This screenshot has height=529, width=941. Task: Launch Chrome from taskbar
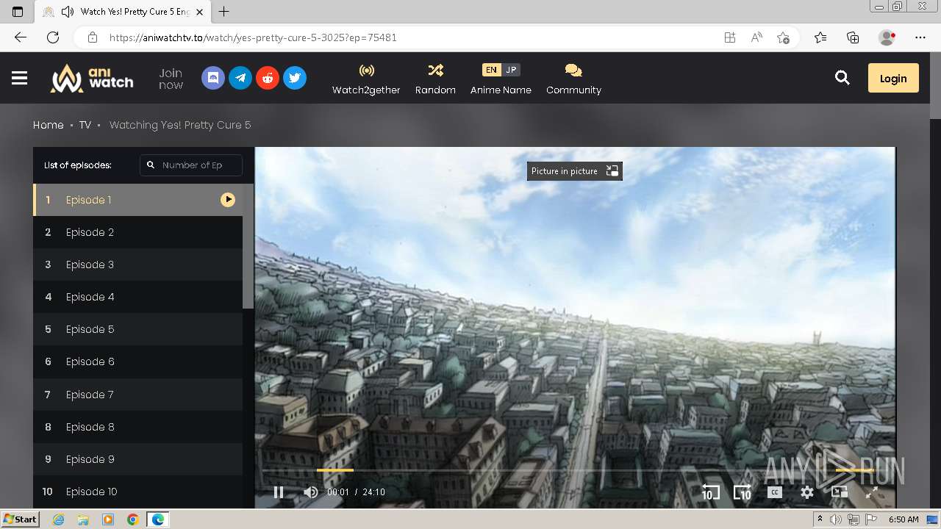[x=132, y=519]
